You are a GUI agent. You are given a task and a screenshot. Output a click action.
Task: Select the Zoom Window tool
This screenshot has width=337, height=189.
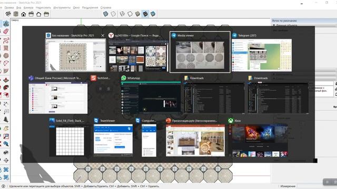click(6, 136)
